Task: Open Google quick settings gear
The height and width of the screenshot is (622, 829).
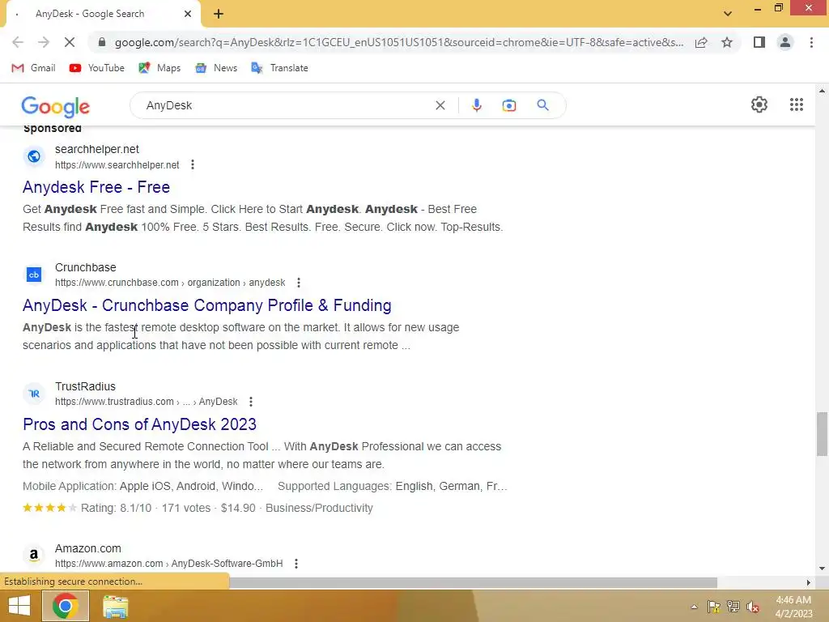Action: point(759,104)
